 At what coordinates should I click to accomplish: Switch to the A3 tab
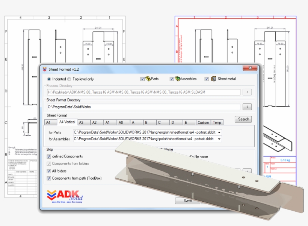tap(82, 122)
